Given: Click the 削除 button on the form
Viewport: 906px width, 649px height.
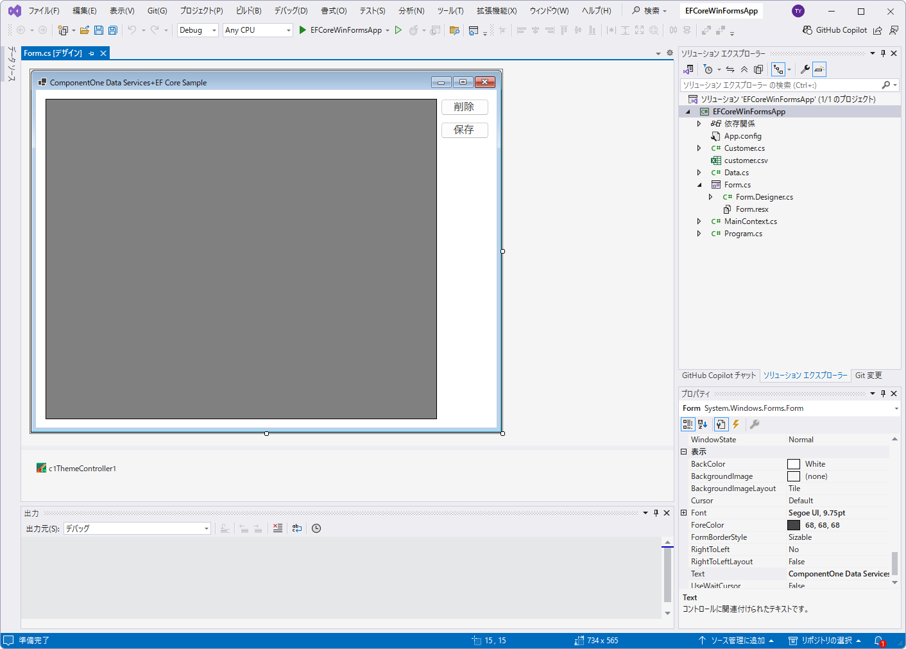Looking at the screenshot, I should (465, 107).
